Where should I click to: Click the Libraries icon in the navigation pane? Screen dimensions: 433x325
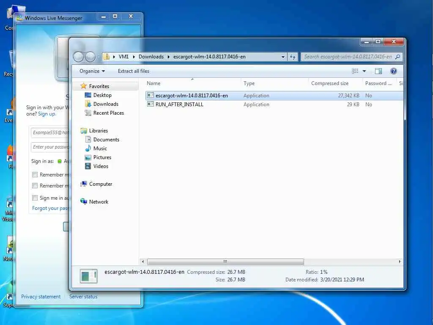[x=83, y=130]
